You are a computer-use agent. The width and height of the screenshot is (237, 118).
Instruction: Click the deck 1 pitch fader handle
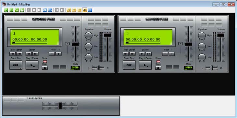75,44
